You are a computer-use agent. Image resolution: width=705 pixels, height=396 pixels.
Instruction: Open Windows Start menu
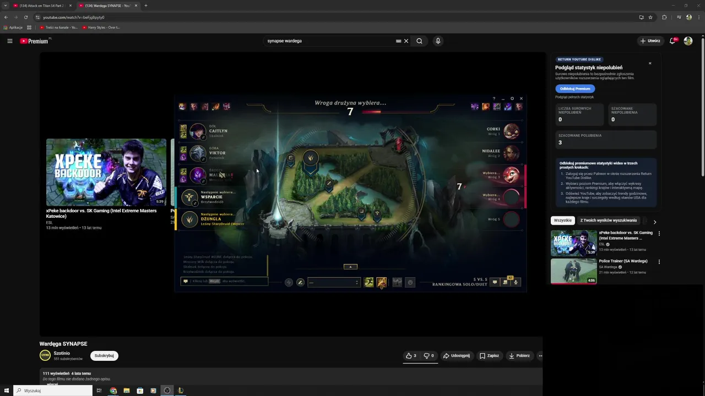(7, 391)
